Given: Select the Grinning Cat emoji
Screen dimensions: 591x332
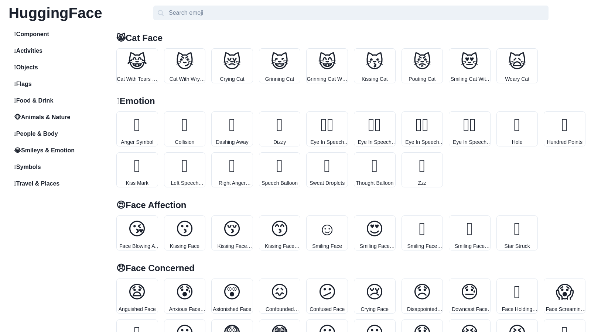Looking at the screenshot, I should coord(280,66).
